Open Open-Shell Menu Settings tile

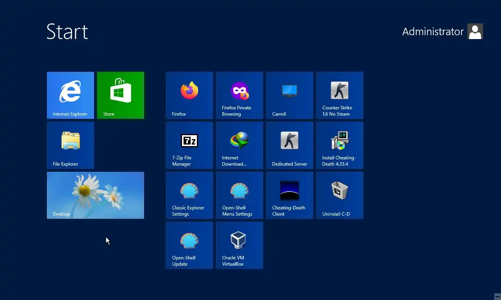coord(240,195)
